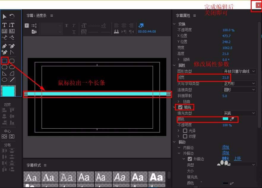262x188 pixels.
Task: Click the cyan fill color swatch
Action: tap(225, 119)
